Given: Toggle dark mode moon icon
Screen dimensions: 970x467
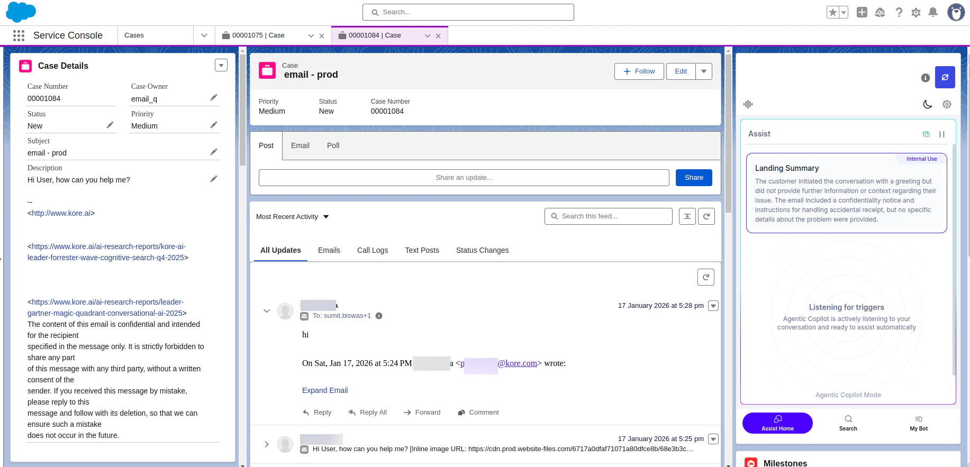Looking at the screenshot, I should (x=928, y=104).
